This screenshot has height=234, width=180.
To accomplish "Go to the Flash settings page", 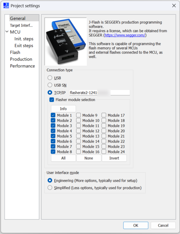I will (x=15, y=52).
